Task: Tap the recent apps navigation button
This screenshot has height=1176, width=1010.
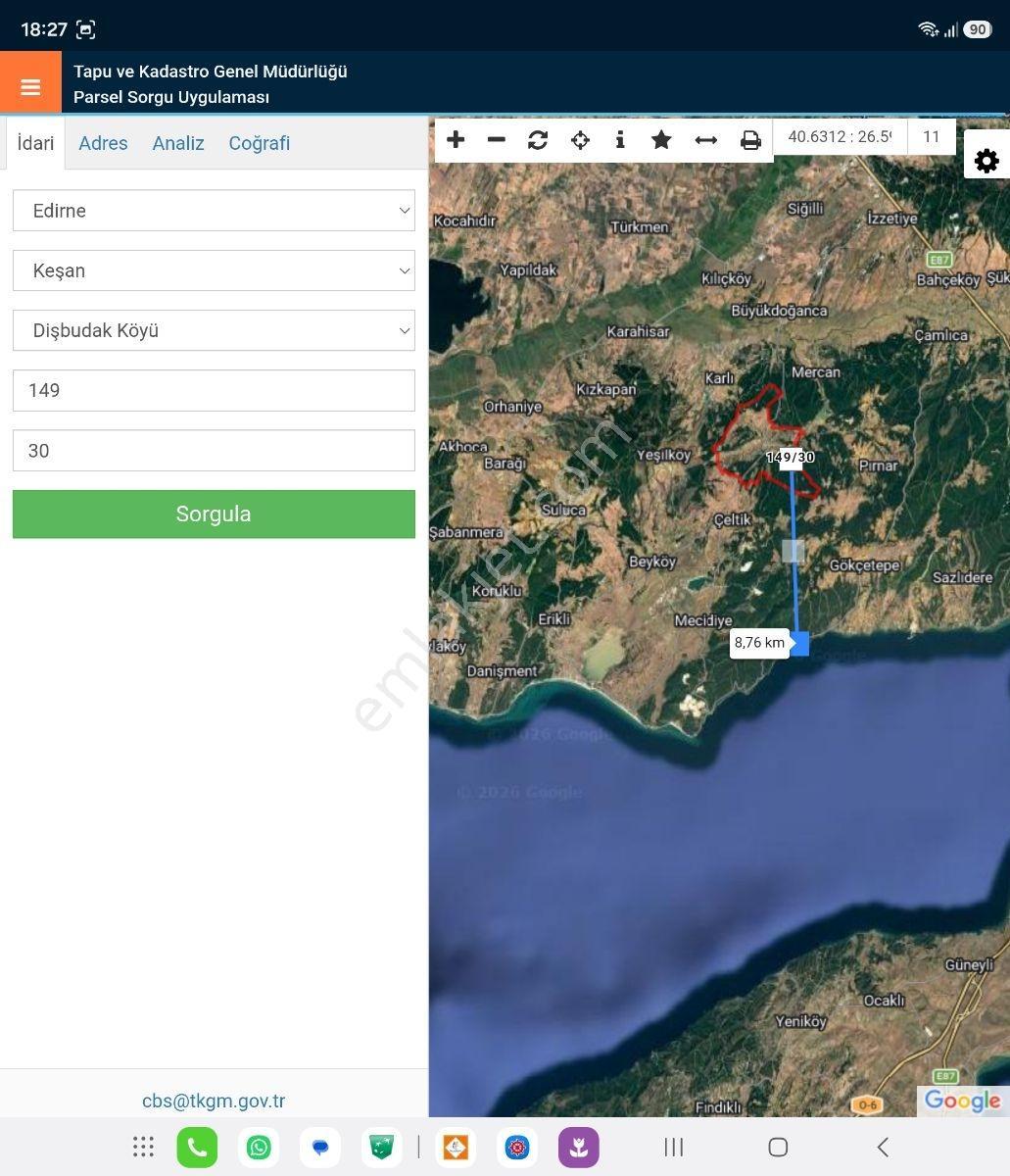Action: point(674,1147)
